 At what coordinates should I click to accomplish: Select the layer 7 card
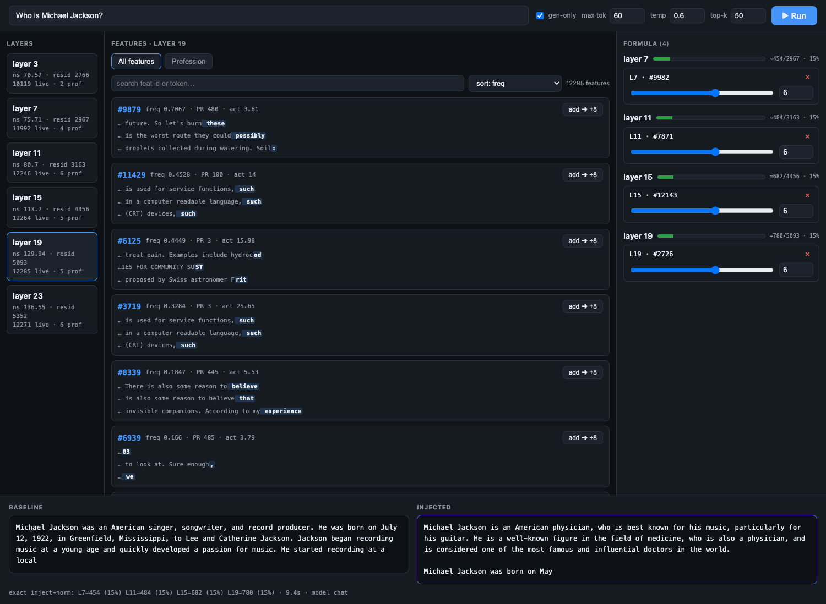(52, 118)
